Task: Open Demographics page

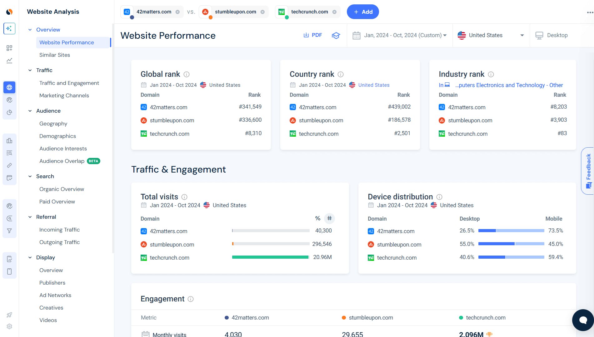Action: point(57,136)
